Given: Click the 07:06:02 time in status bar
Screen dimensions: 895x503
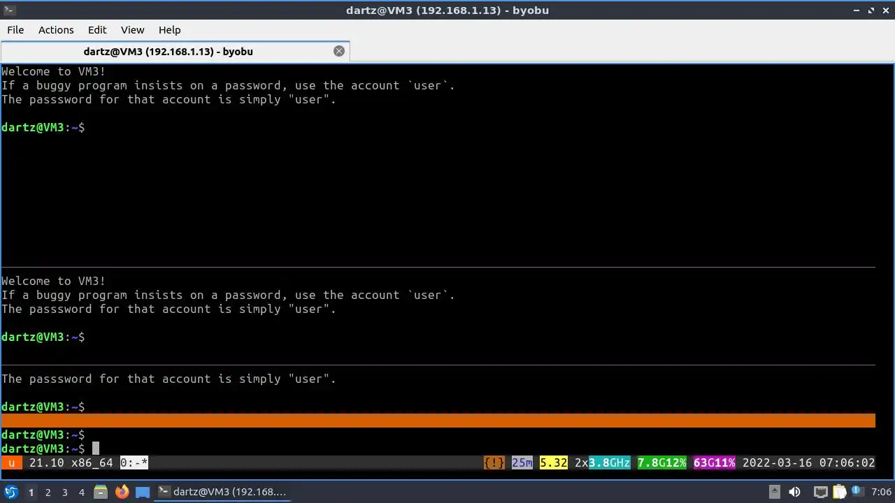Looking at the screenshot, I should (x=847, y=462).
